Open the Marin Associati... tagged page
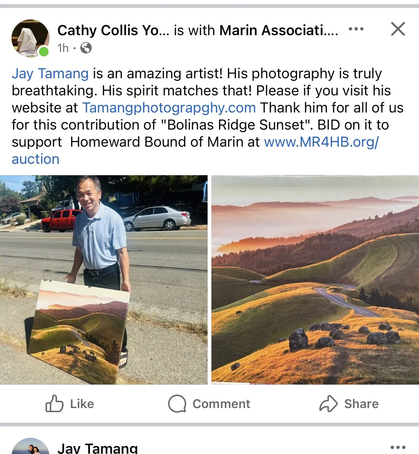Screen dimensions: 419x454 tap(279, 30)
